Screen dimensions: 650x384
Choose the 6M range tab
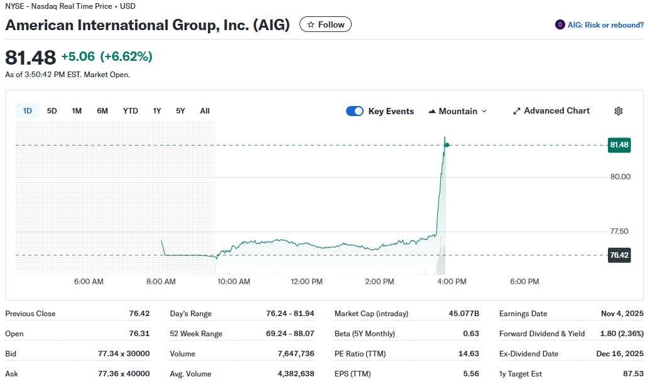(x=102, y=111)
